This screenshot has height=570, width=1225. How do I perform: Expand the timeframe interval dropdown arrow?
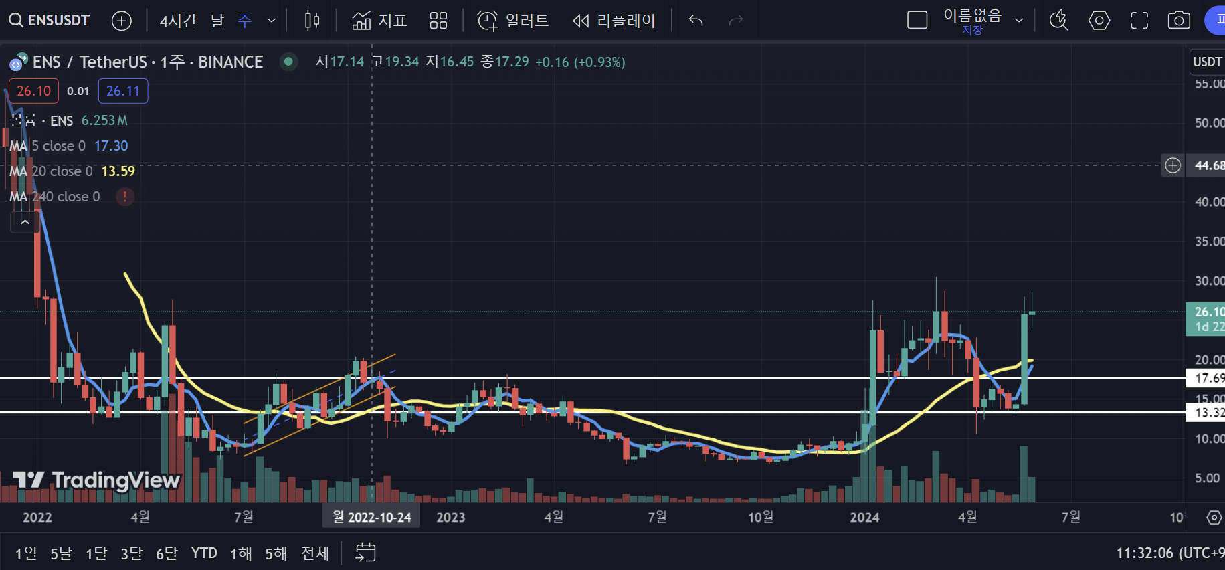(x=272, y=21)
